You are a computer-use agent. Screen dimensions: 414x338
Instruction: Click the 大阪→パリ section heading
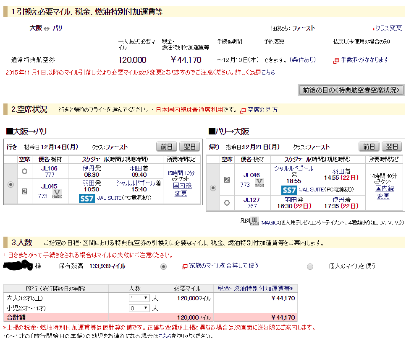(x=26, y=132)
